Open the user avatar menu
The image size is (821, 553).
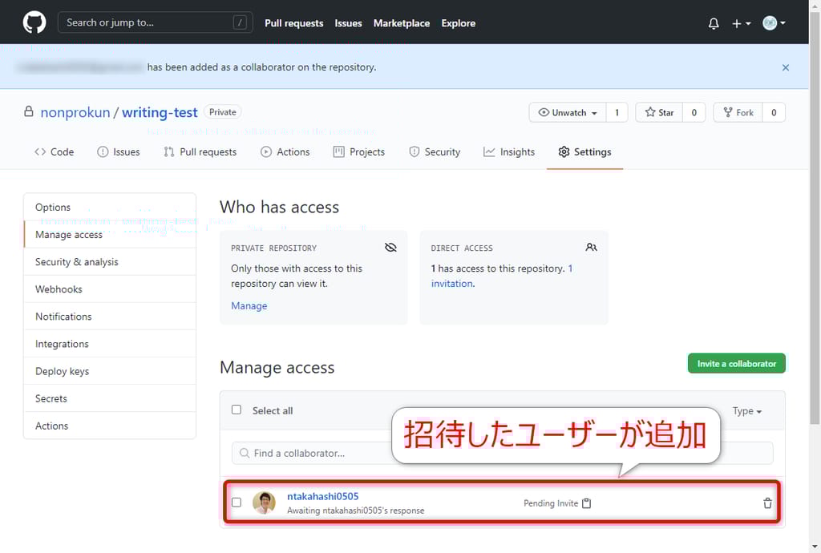774,23
